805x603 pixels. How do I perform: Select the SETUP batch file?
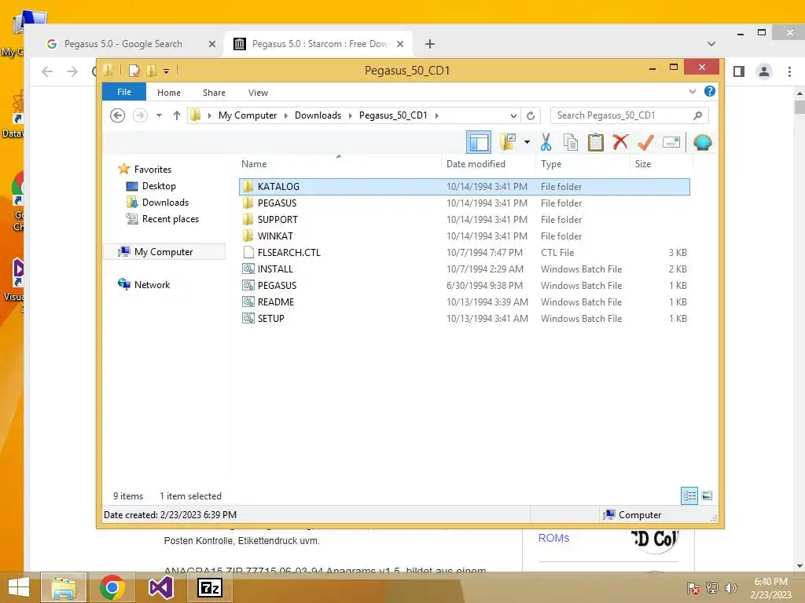(x=464, y=319)
